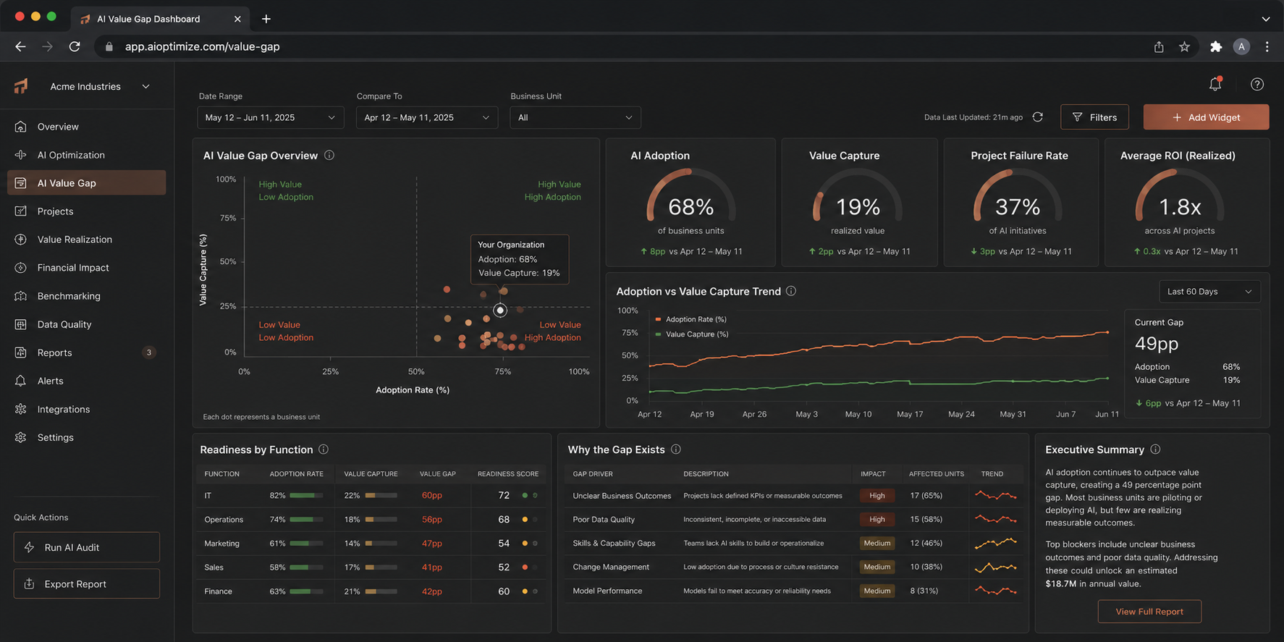Image resolution: width=1284 pixels, height=642 pixels.
Task: Click the Your Organization dot on the scatter plot
Action: click(x=500, y=310)
